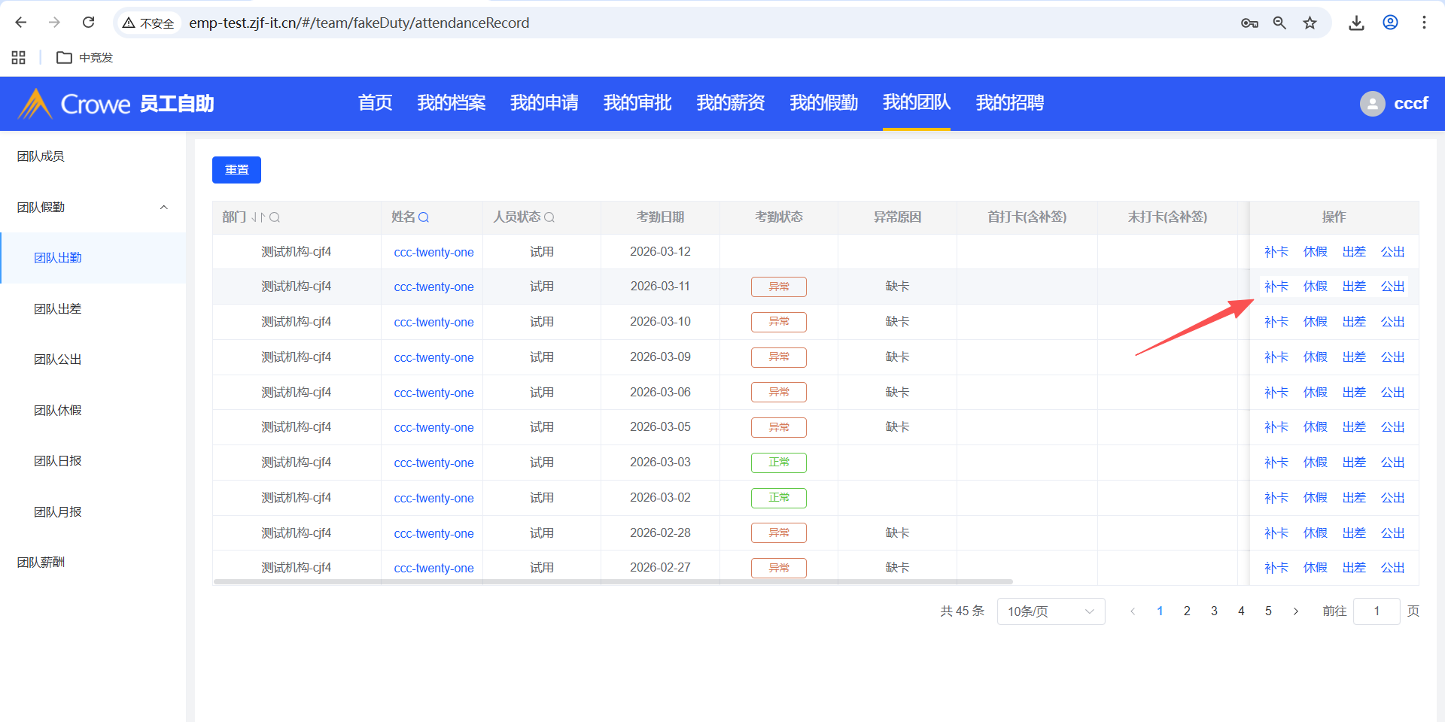Go to page 3 in pagination

tap(1214, 611)
